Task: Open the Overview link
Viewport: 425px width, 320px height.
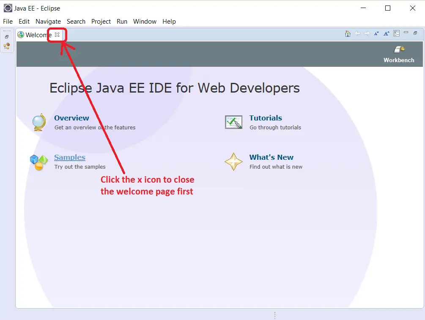Action: point(71,118)
